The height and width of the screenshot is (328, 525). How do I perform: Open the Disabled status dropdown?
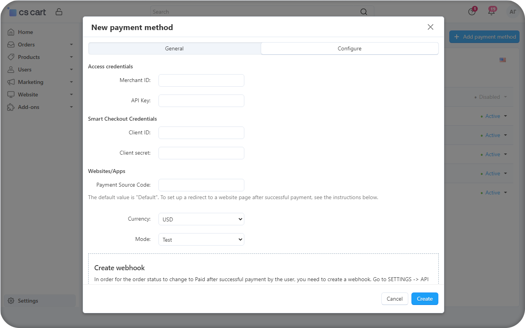point(491,97)
